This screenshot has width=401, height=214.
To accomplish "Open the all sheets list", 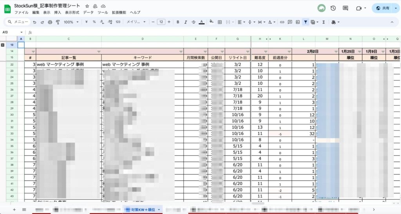I will click(x=24, y=210).
